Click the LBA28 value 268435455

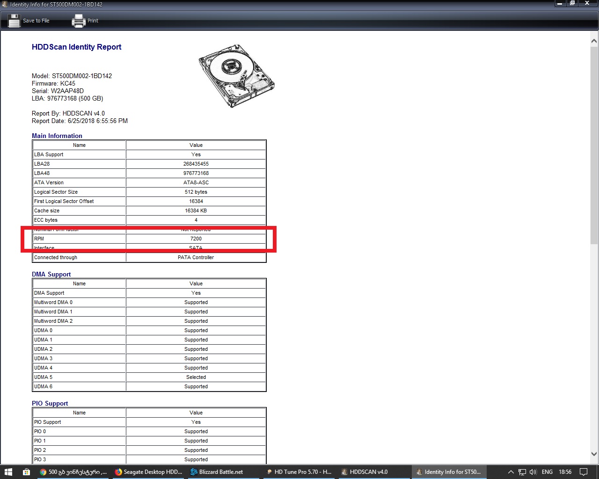pos(196,164)
